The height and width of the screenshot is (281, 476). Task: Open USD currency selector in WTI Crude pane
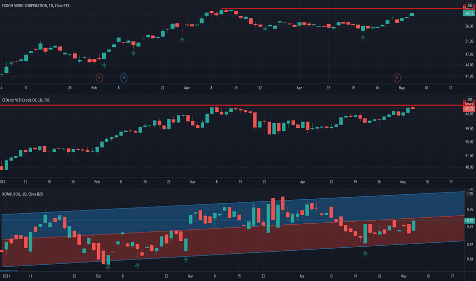[469, 100]
